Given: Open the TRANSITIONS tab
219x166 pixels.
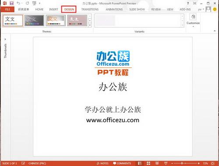Looking at the screenshot, I should [90, 9].
